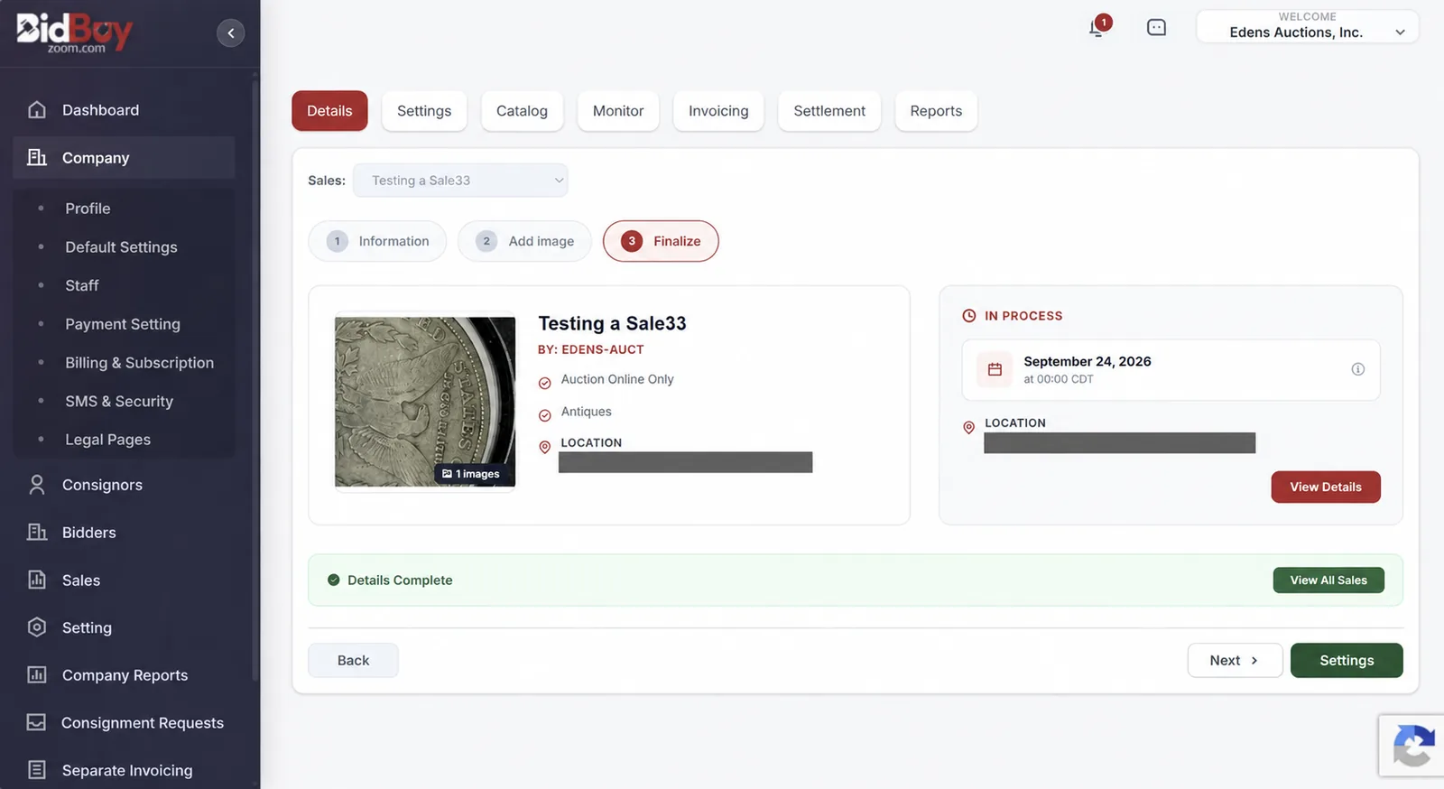
Task: Open the notifications bell
Action: click(x=1098, y=27)
